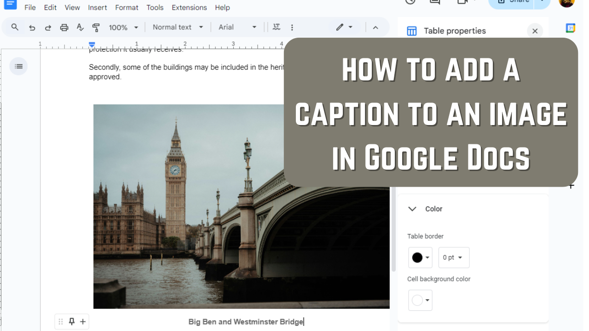Image resolution: width=589 pixels, height=331 pixels.
Task: Click the Big Ben image in the document
Action: click(x=193, y=207)
